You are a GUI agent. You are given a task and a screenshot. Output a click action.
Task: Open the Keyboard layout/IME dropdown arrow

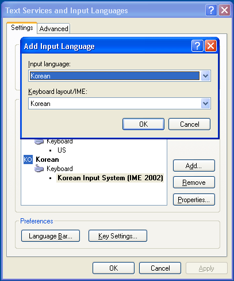206,104
